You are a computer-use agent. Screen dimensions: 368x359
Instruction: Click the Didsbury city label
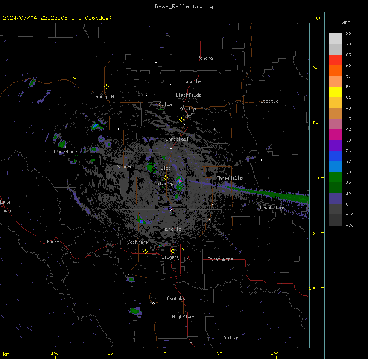[x=163, y=184]
